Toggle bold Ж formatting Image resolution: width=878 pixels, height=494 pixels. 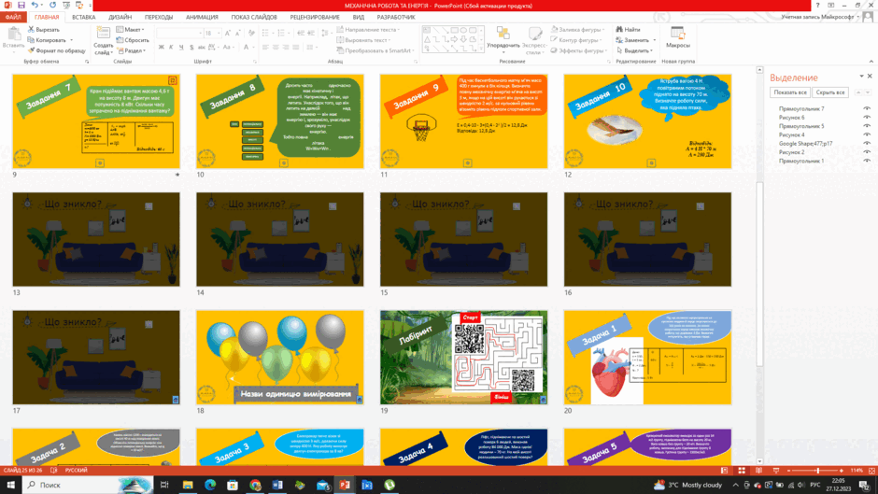pyautogui.click(x=162, y=48)
